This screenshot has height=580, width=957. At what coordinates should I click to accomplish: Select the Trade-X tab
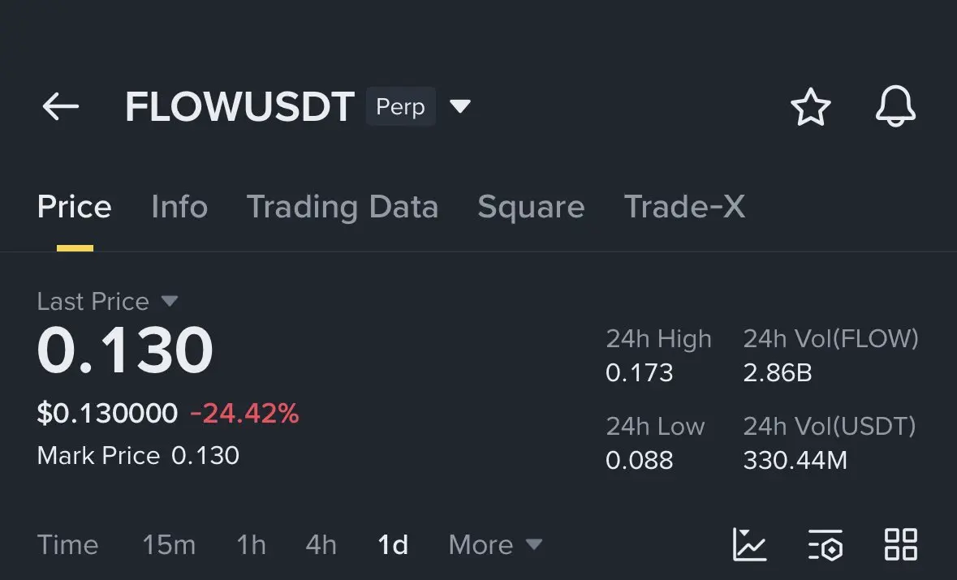[x=684, y=207]
